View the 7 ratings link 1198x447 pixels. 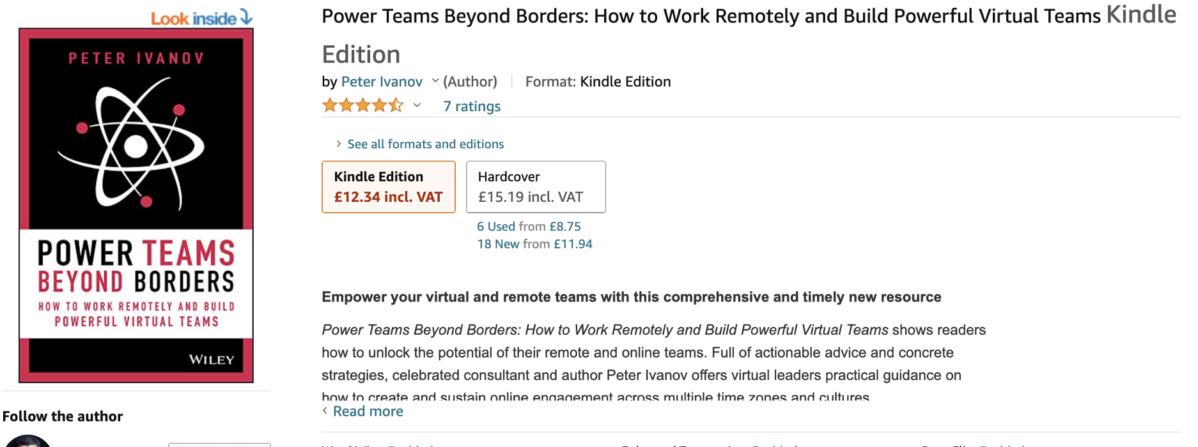point(472,107)
